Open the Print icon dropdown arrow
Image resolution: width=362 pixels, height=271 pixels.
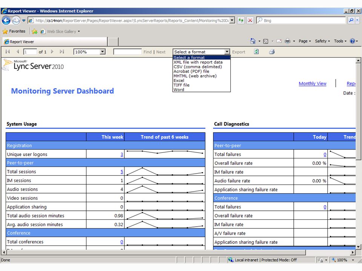pos(294,41)
